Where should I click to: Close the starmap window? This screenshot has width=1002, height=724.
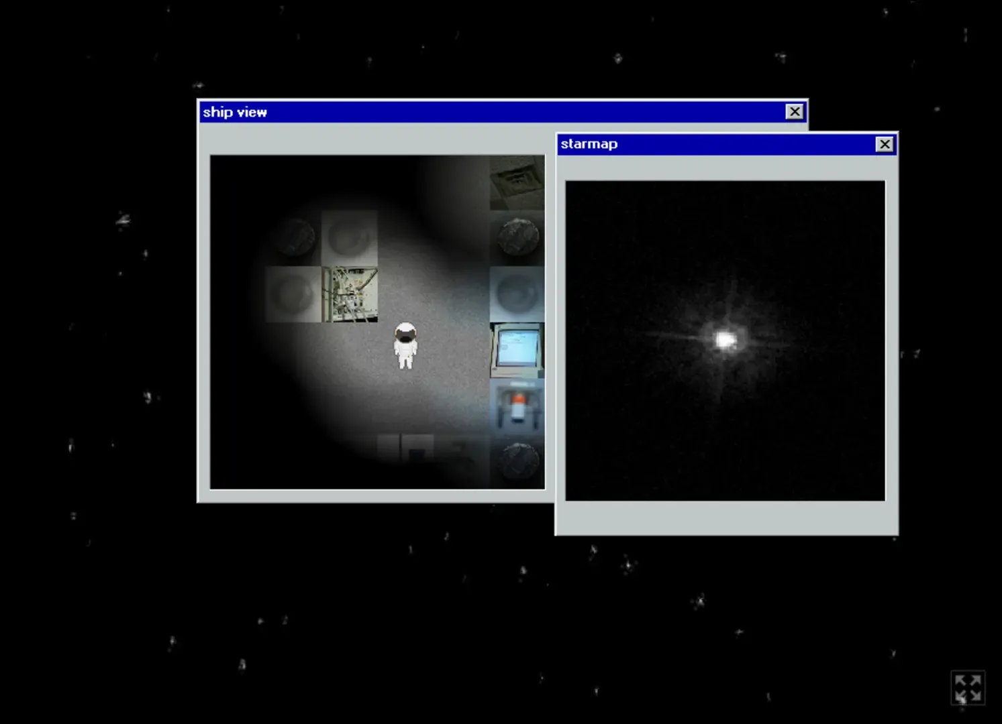pyautogui.click(x=885, y=144)
